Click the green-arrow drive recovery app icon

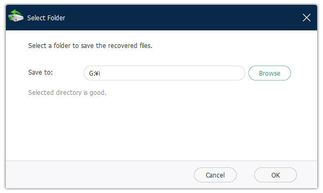tap(16, 15)
